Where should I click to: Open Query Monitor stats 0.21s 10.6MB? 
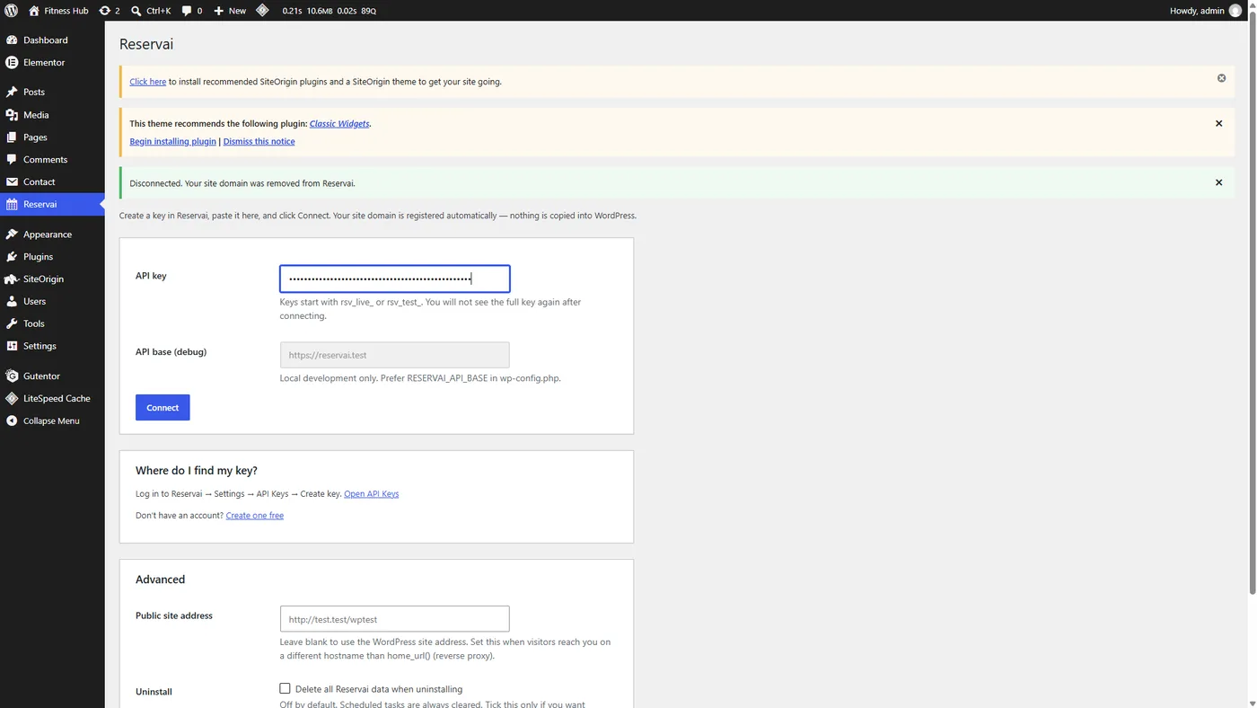[x=329, y=11]
